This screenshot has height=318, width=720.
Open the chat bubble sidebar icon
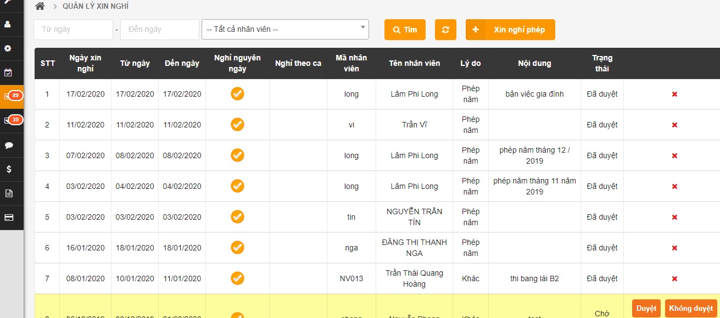8,145
